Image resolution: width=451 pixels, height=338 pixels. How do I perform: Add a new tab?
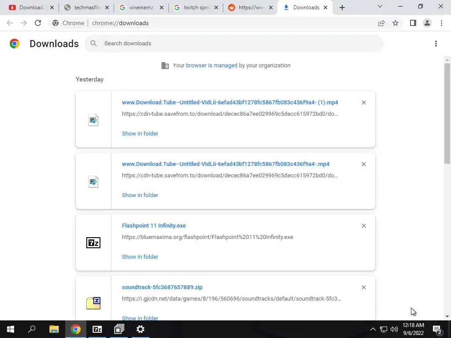[x=342, y=8]
